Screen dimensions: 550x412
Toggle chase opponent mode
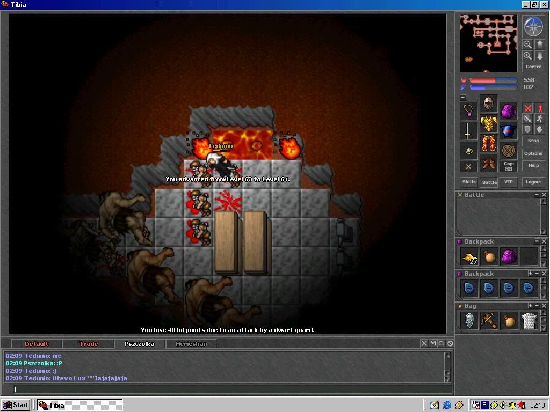click(539, 119)
